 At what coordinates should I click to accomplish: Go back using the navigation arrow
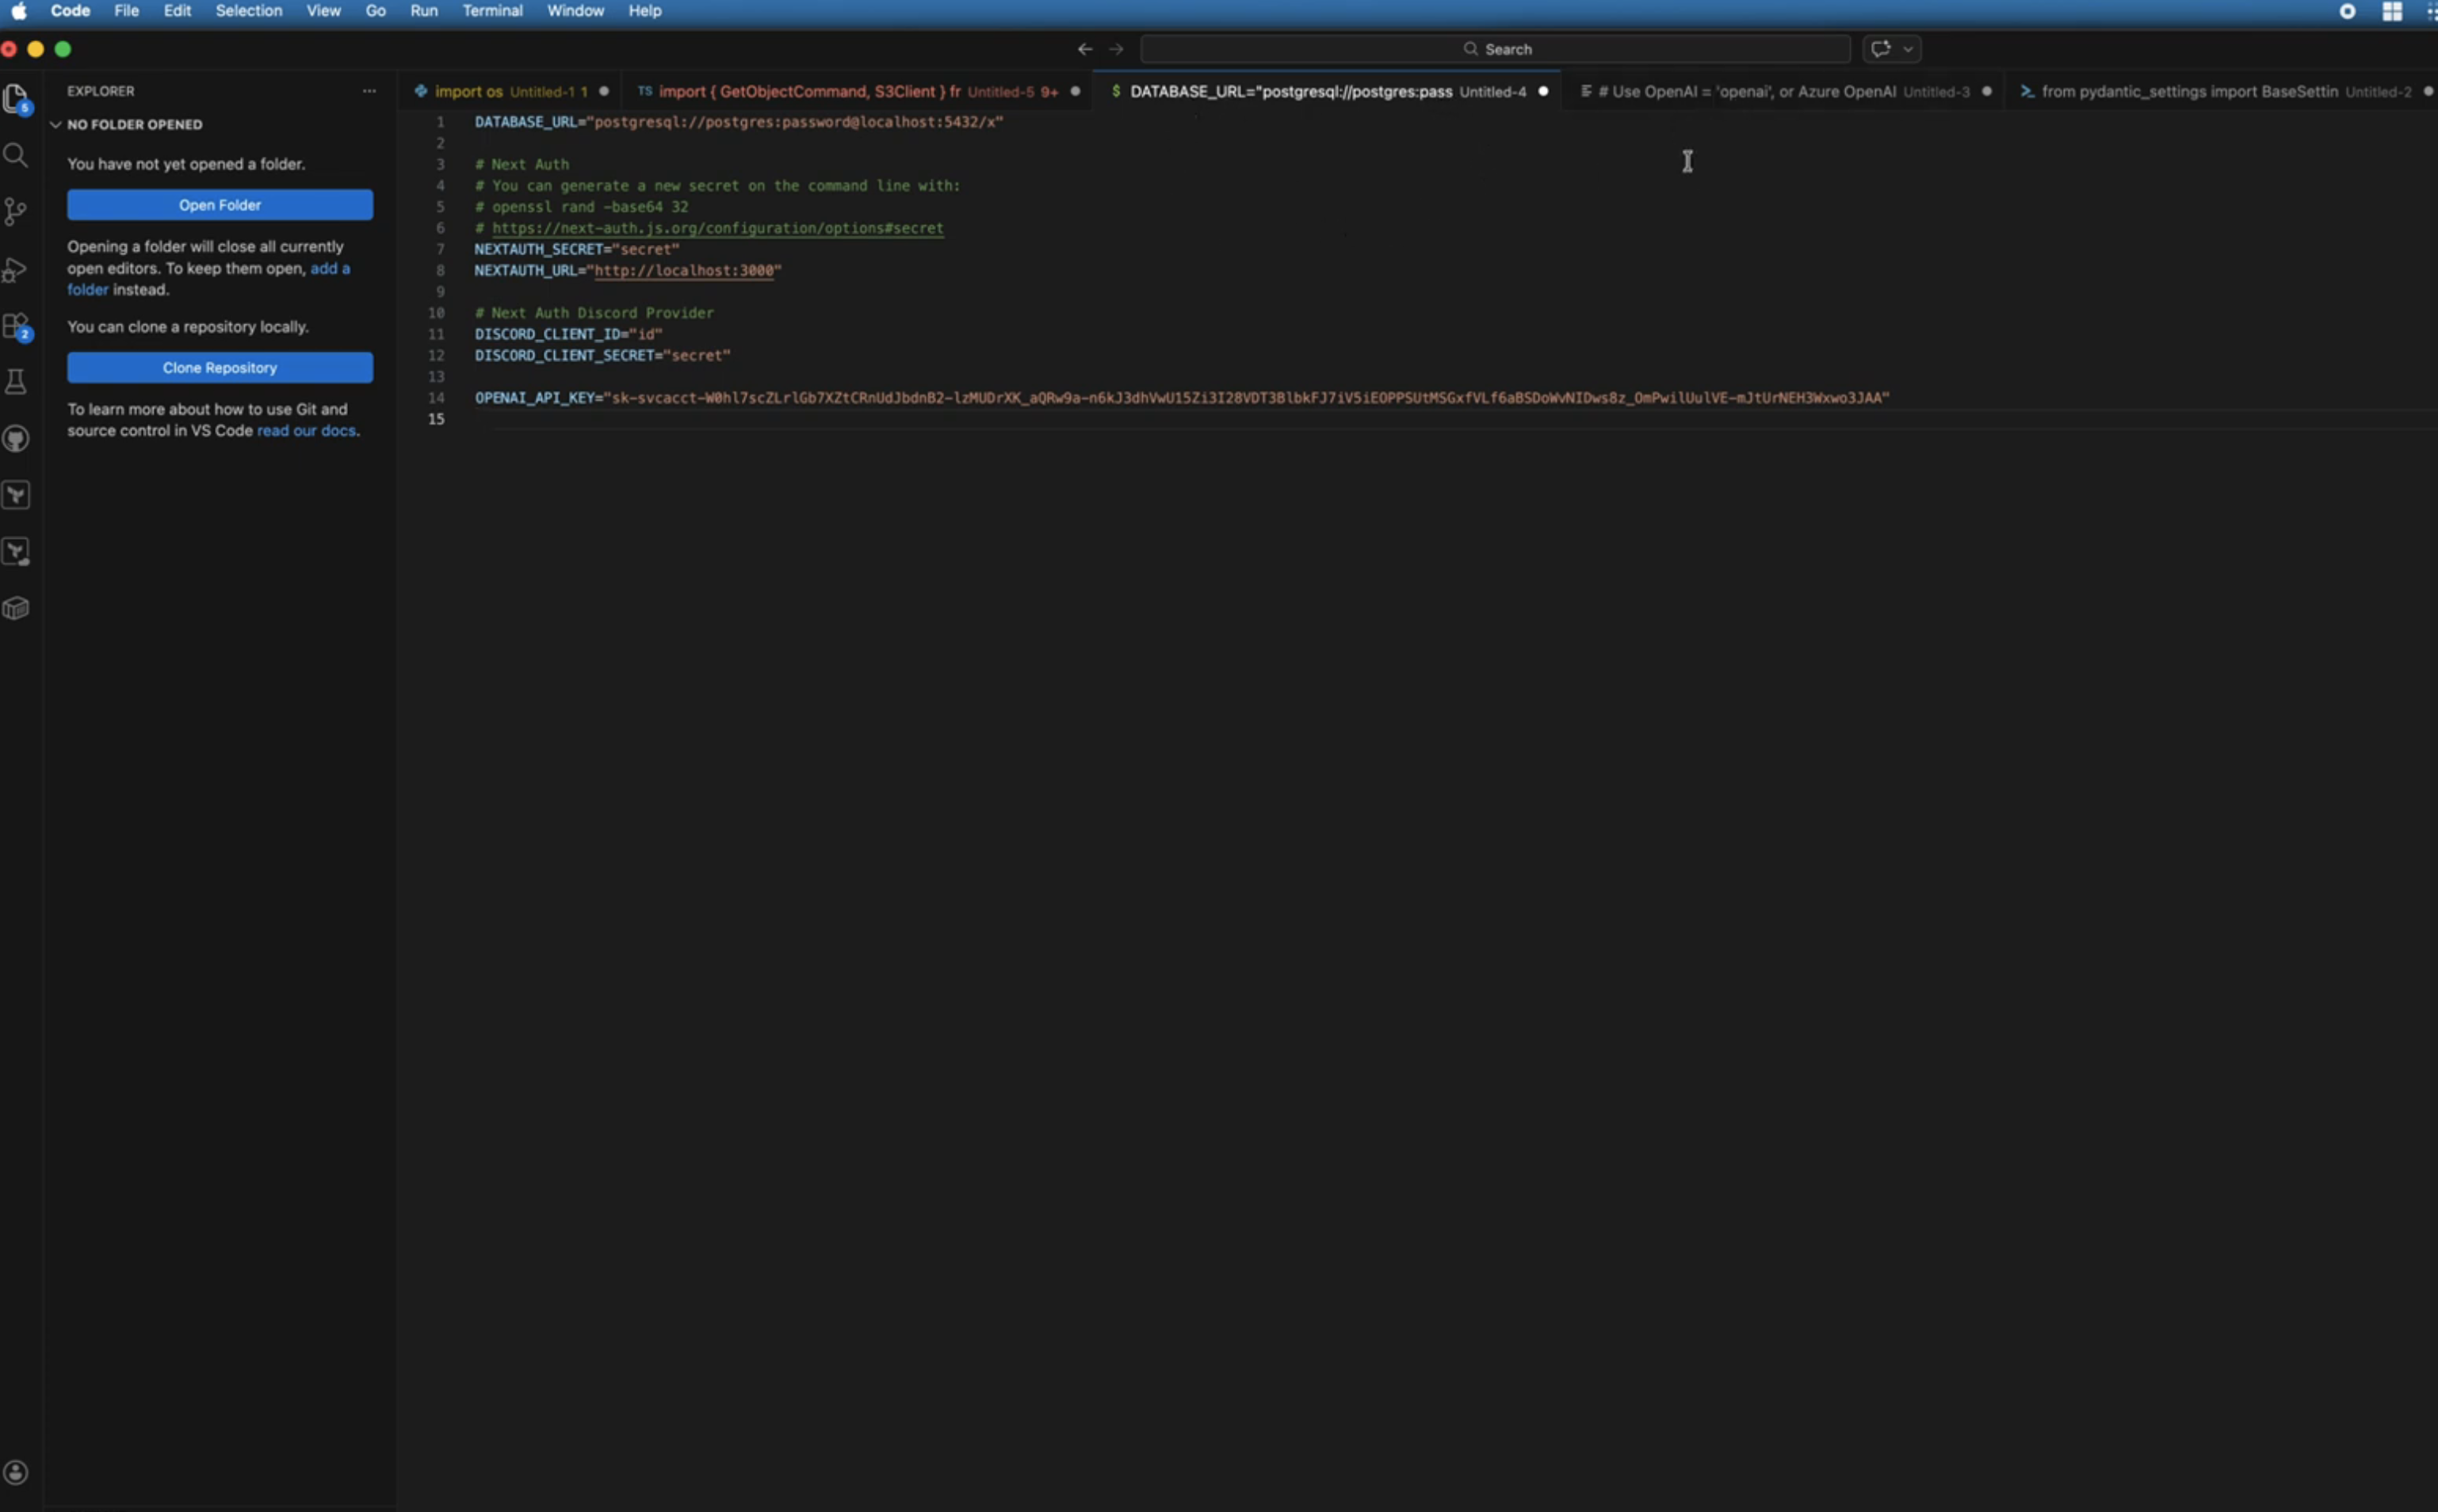(1085, 49)
